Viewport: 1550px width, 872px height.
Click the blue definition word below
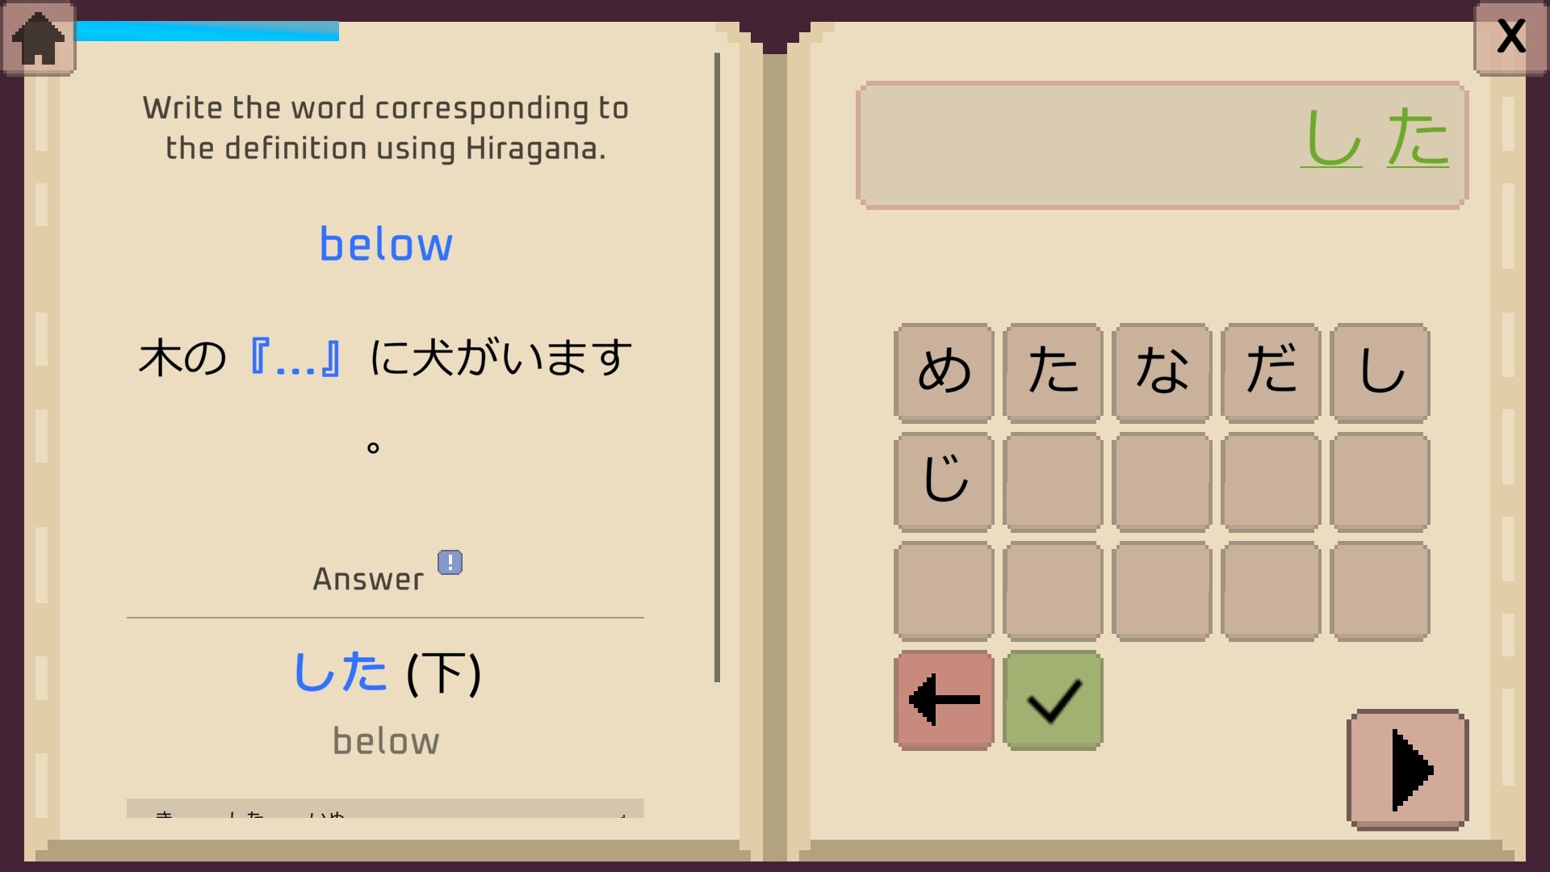coord(386,245)
